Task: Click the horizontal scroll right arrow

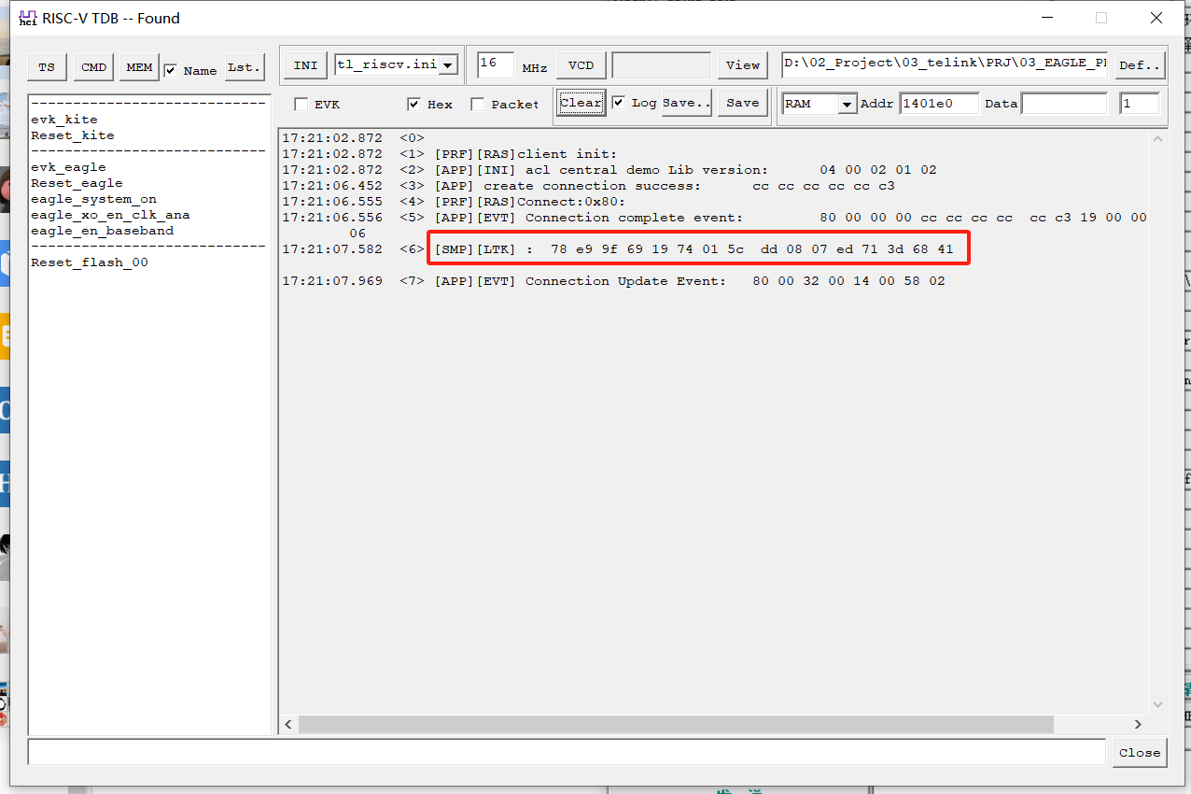Action: coord(1138,725)
